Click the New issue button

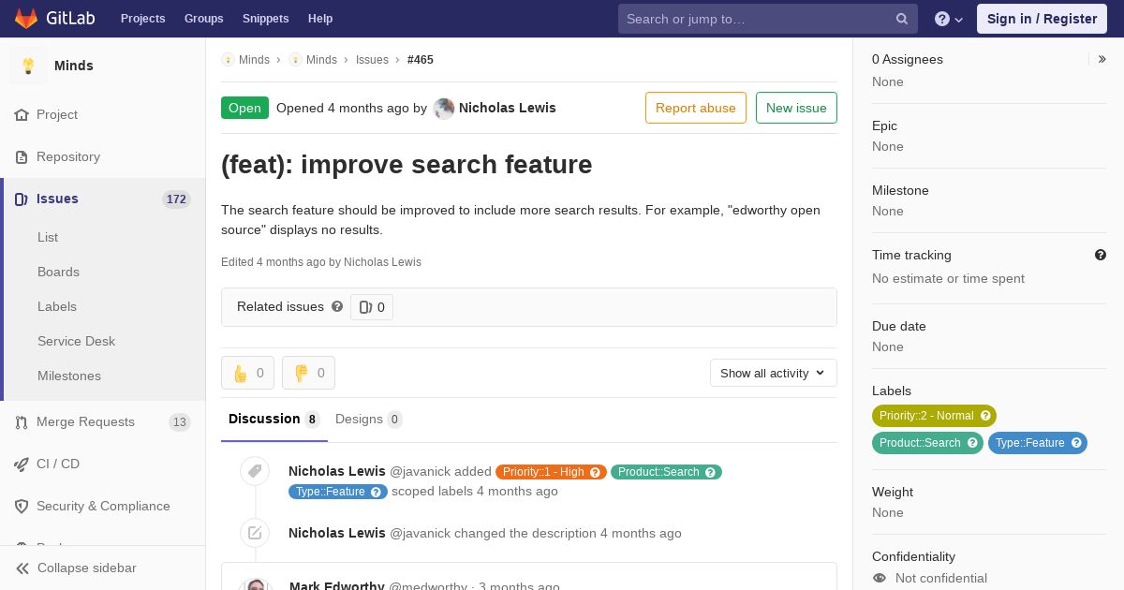[x=796, y=108]
